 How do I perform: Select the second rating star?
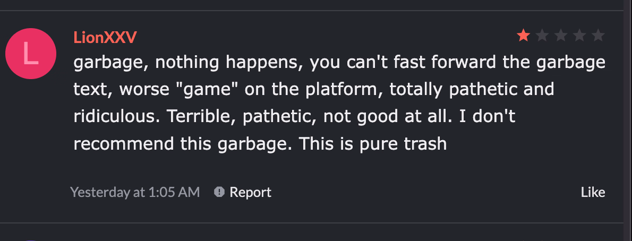point(542,36)
